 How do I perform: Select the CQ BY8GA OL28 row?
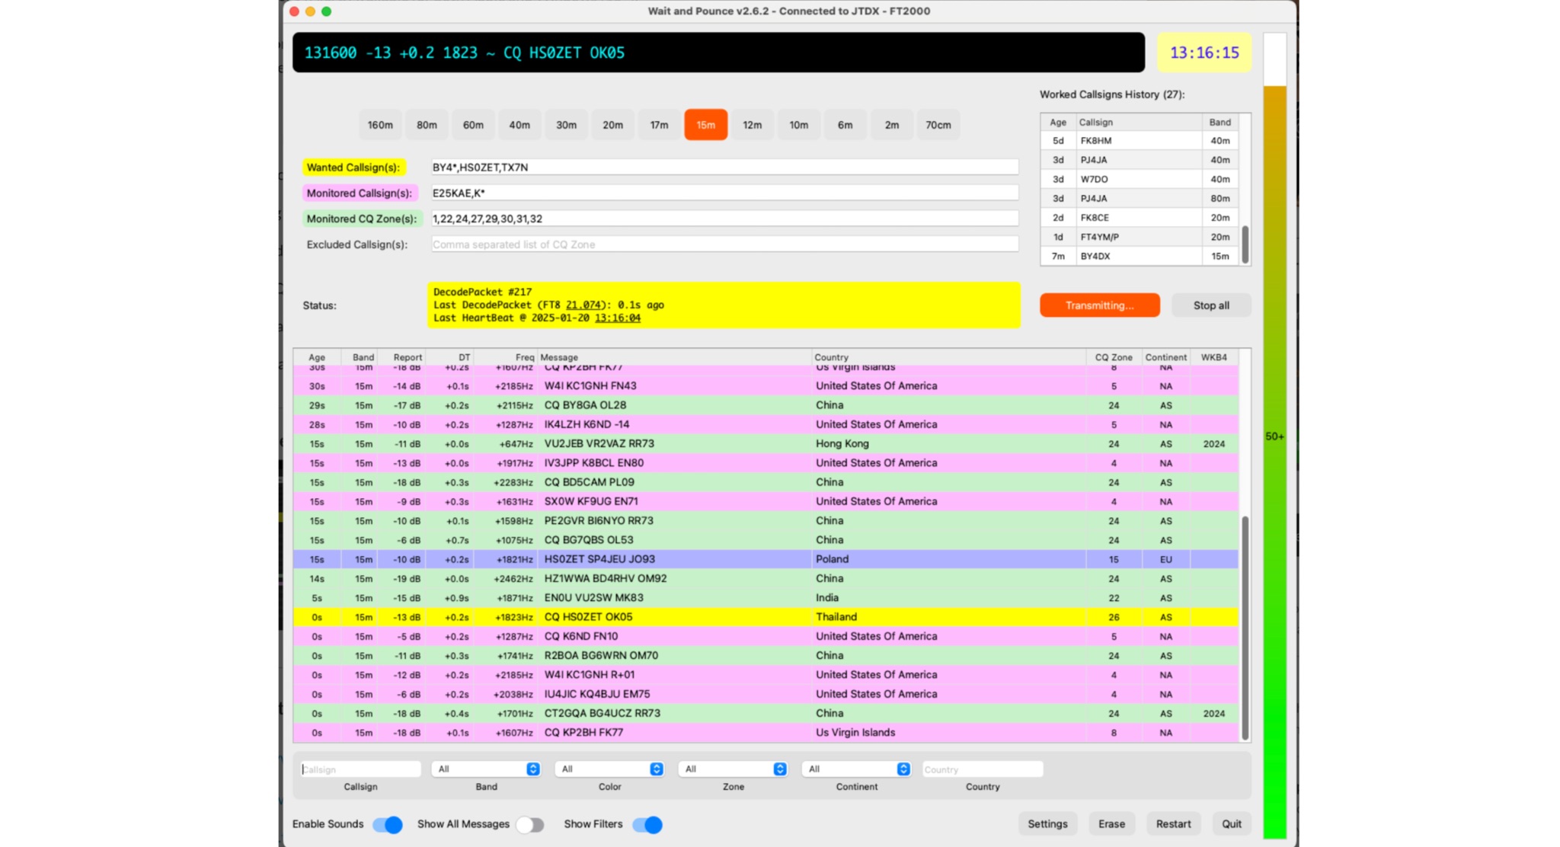(x=766, y=405)
